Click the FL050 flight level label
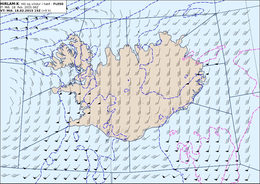The height and width of the screenshot is (184, 260). 58,4
